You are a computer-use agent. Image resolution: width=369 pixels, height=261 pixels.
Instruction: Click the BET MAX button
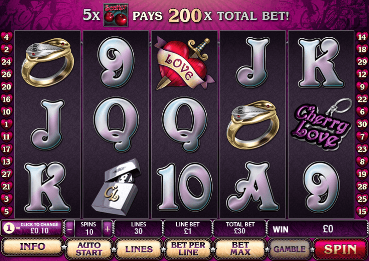click(240, 249)
